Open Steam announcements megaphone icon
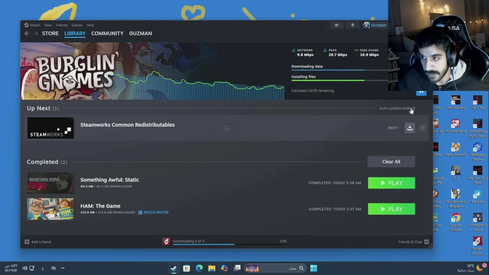This screenshot has height=275, width=489. coord(337,25)
